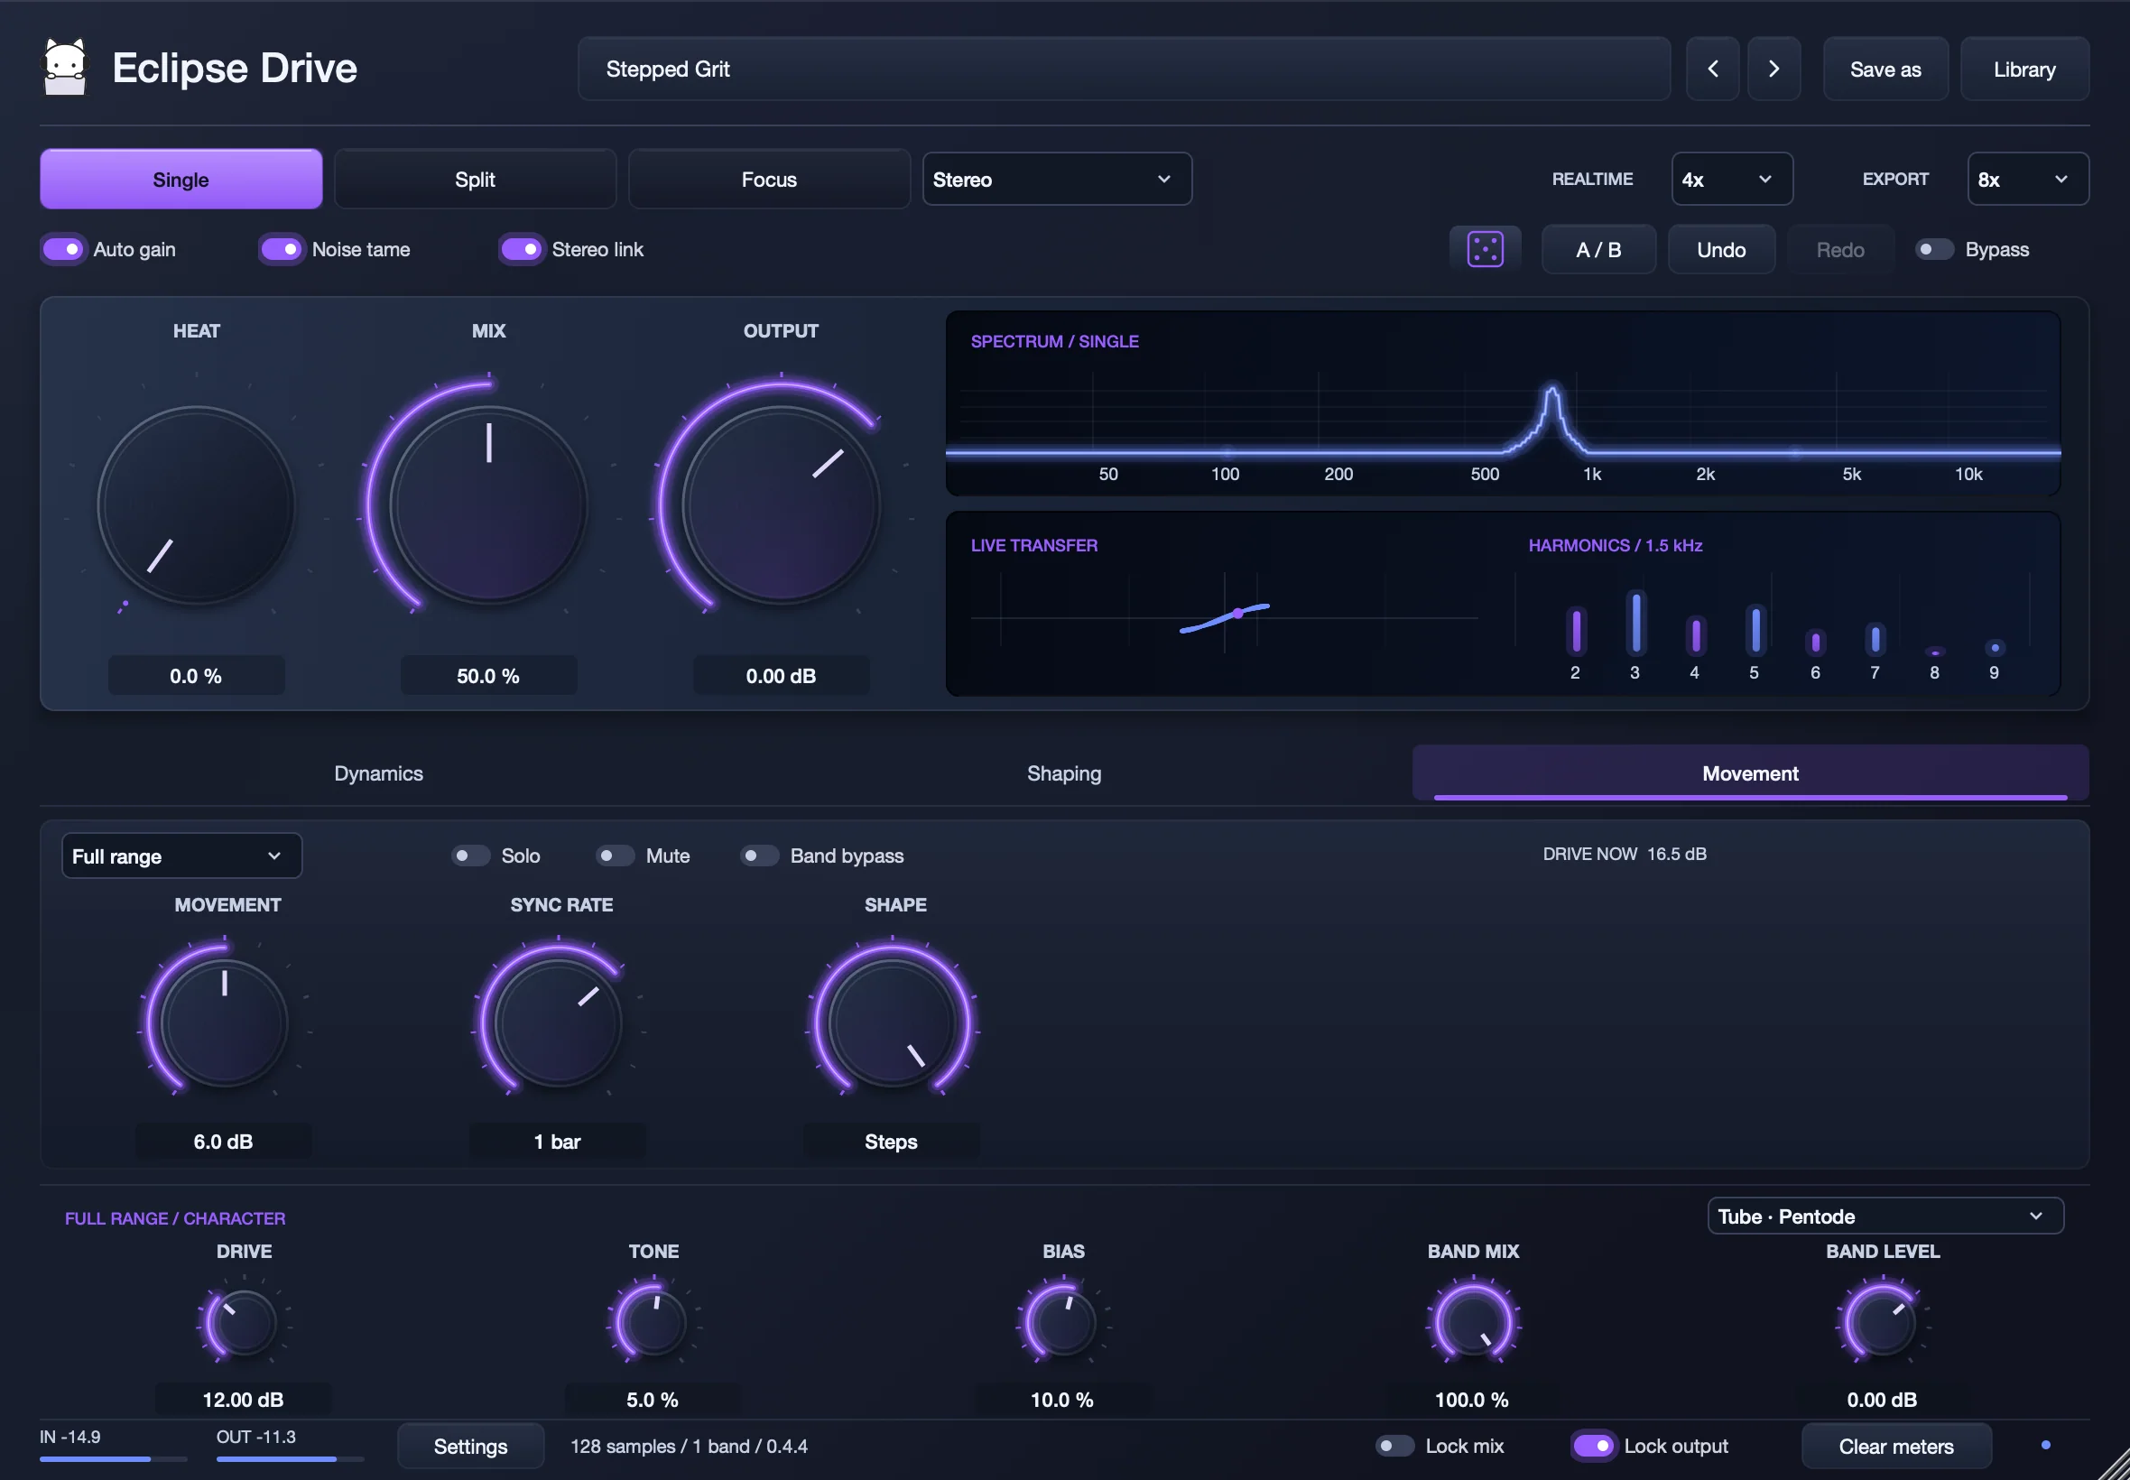The height and width of the screenshot is (1480, 2130).
Task: Toggle Auto gain switch
Action: [x=63, y=249]
